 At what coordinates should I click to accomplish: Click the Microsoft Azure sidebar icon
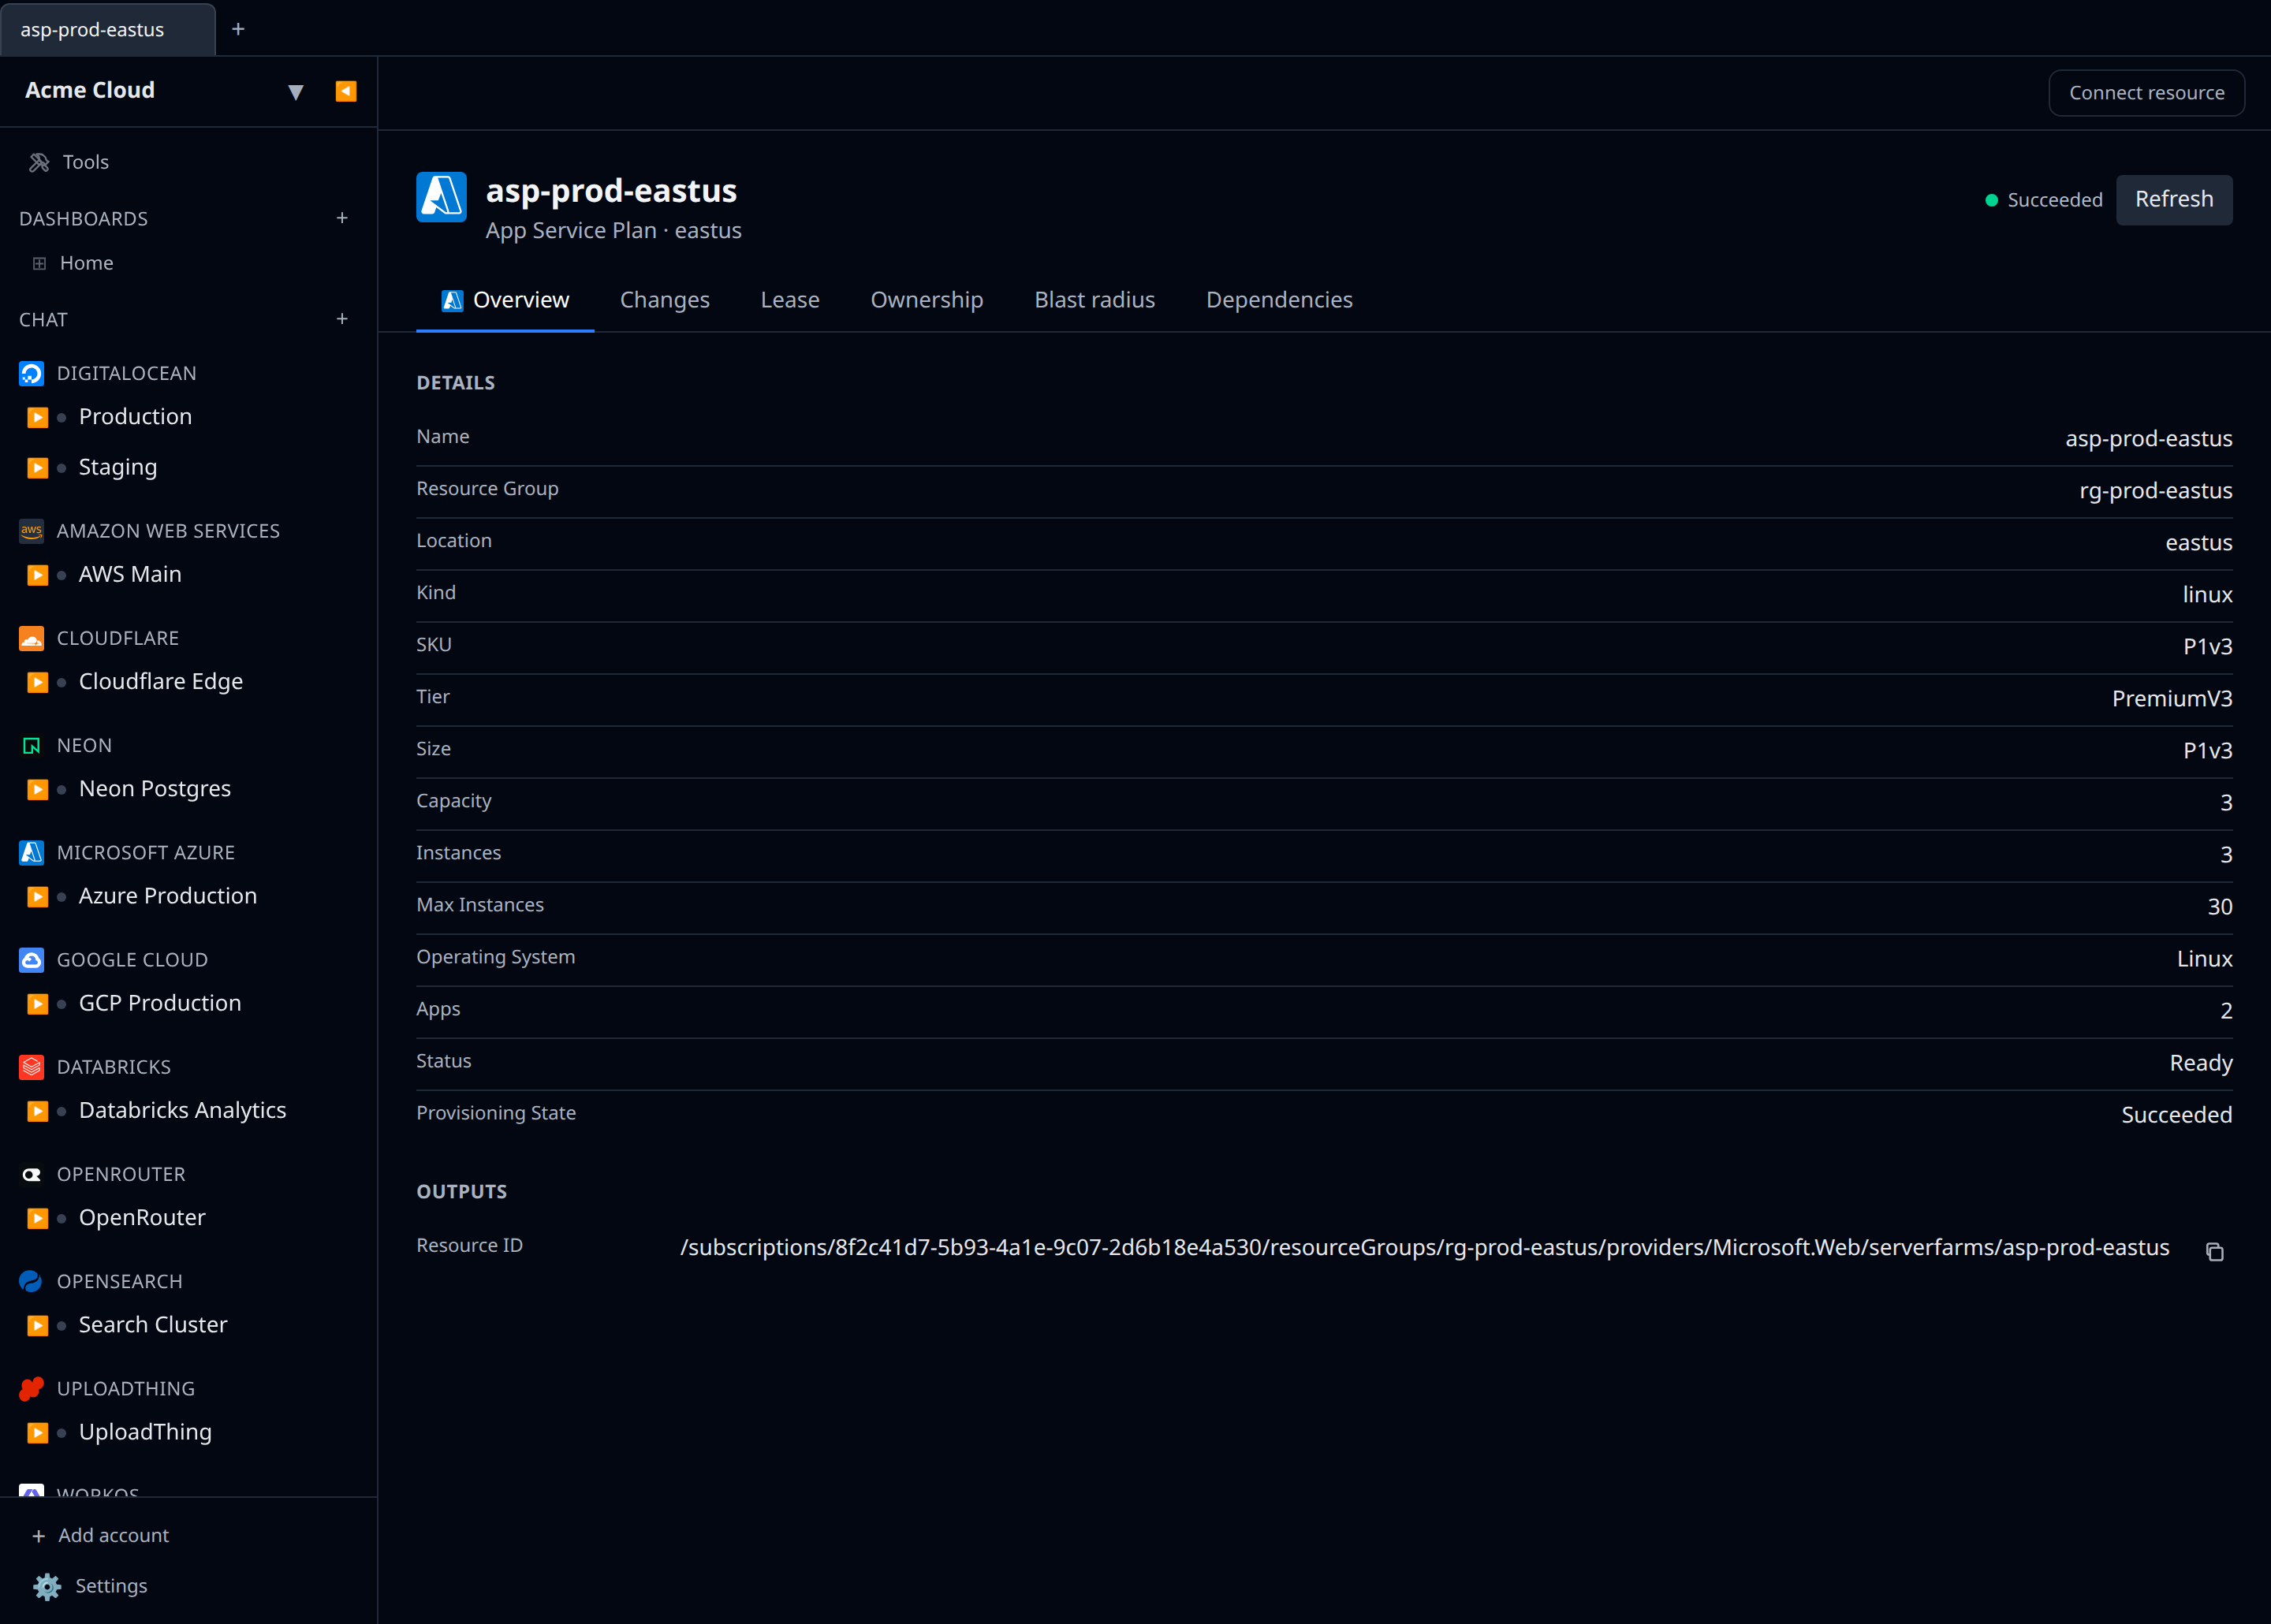click(x=32, y=853)
